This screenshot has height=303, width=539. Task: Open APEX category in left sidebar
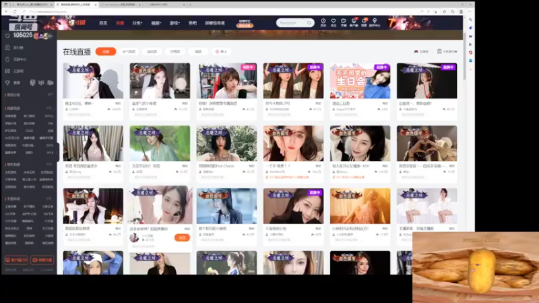click(x=50, y=153)
